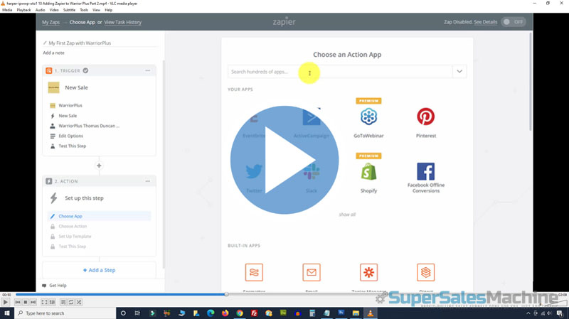
Task: Switch the Zap ON/OFF toggle
Action: [x=513, y=22]
